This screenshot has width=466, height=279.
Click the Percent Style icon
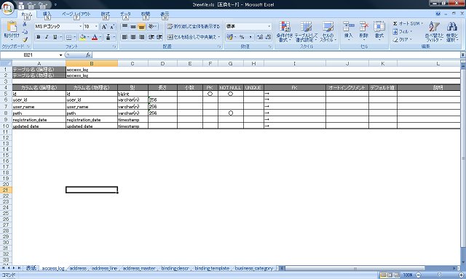tap(242, 37)
